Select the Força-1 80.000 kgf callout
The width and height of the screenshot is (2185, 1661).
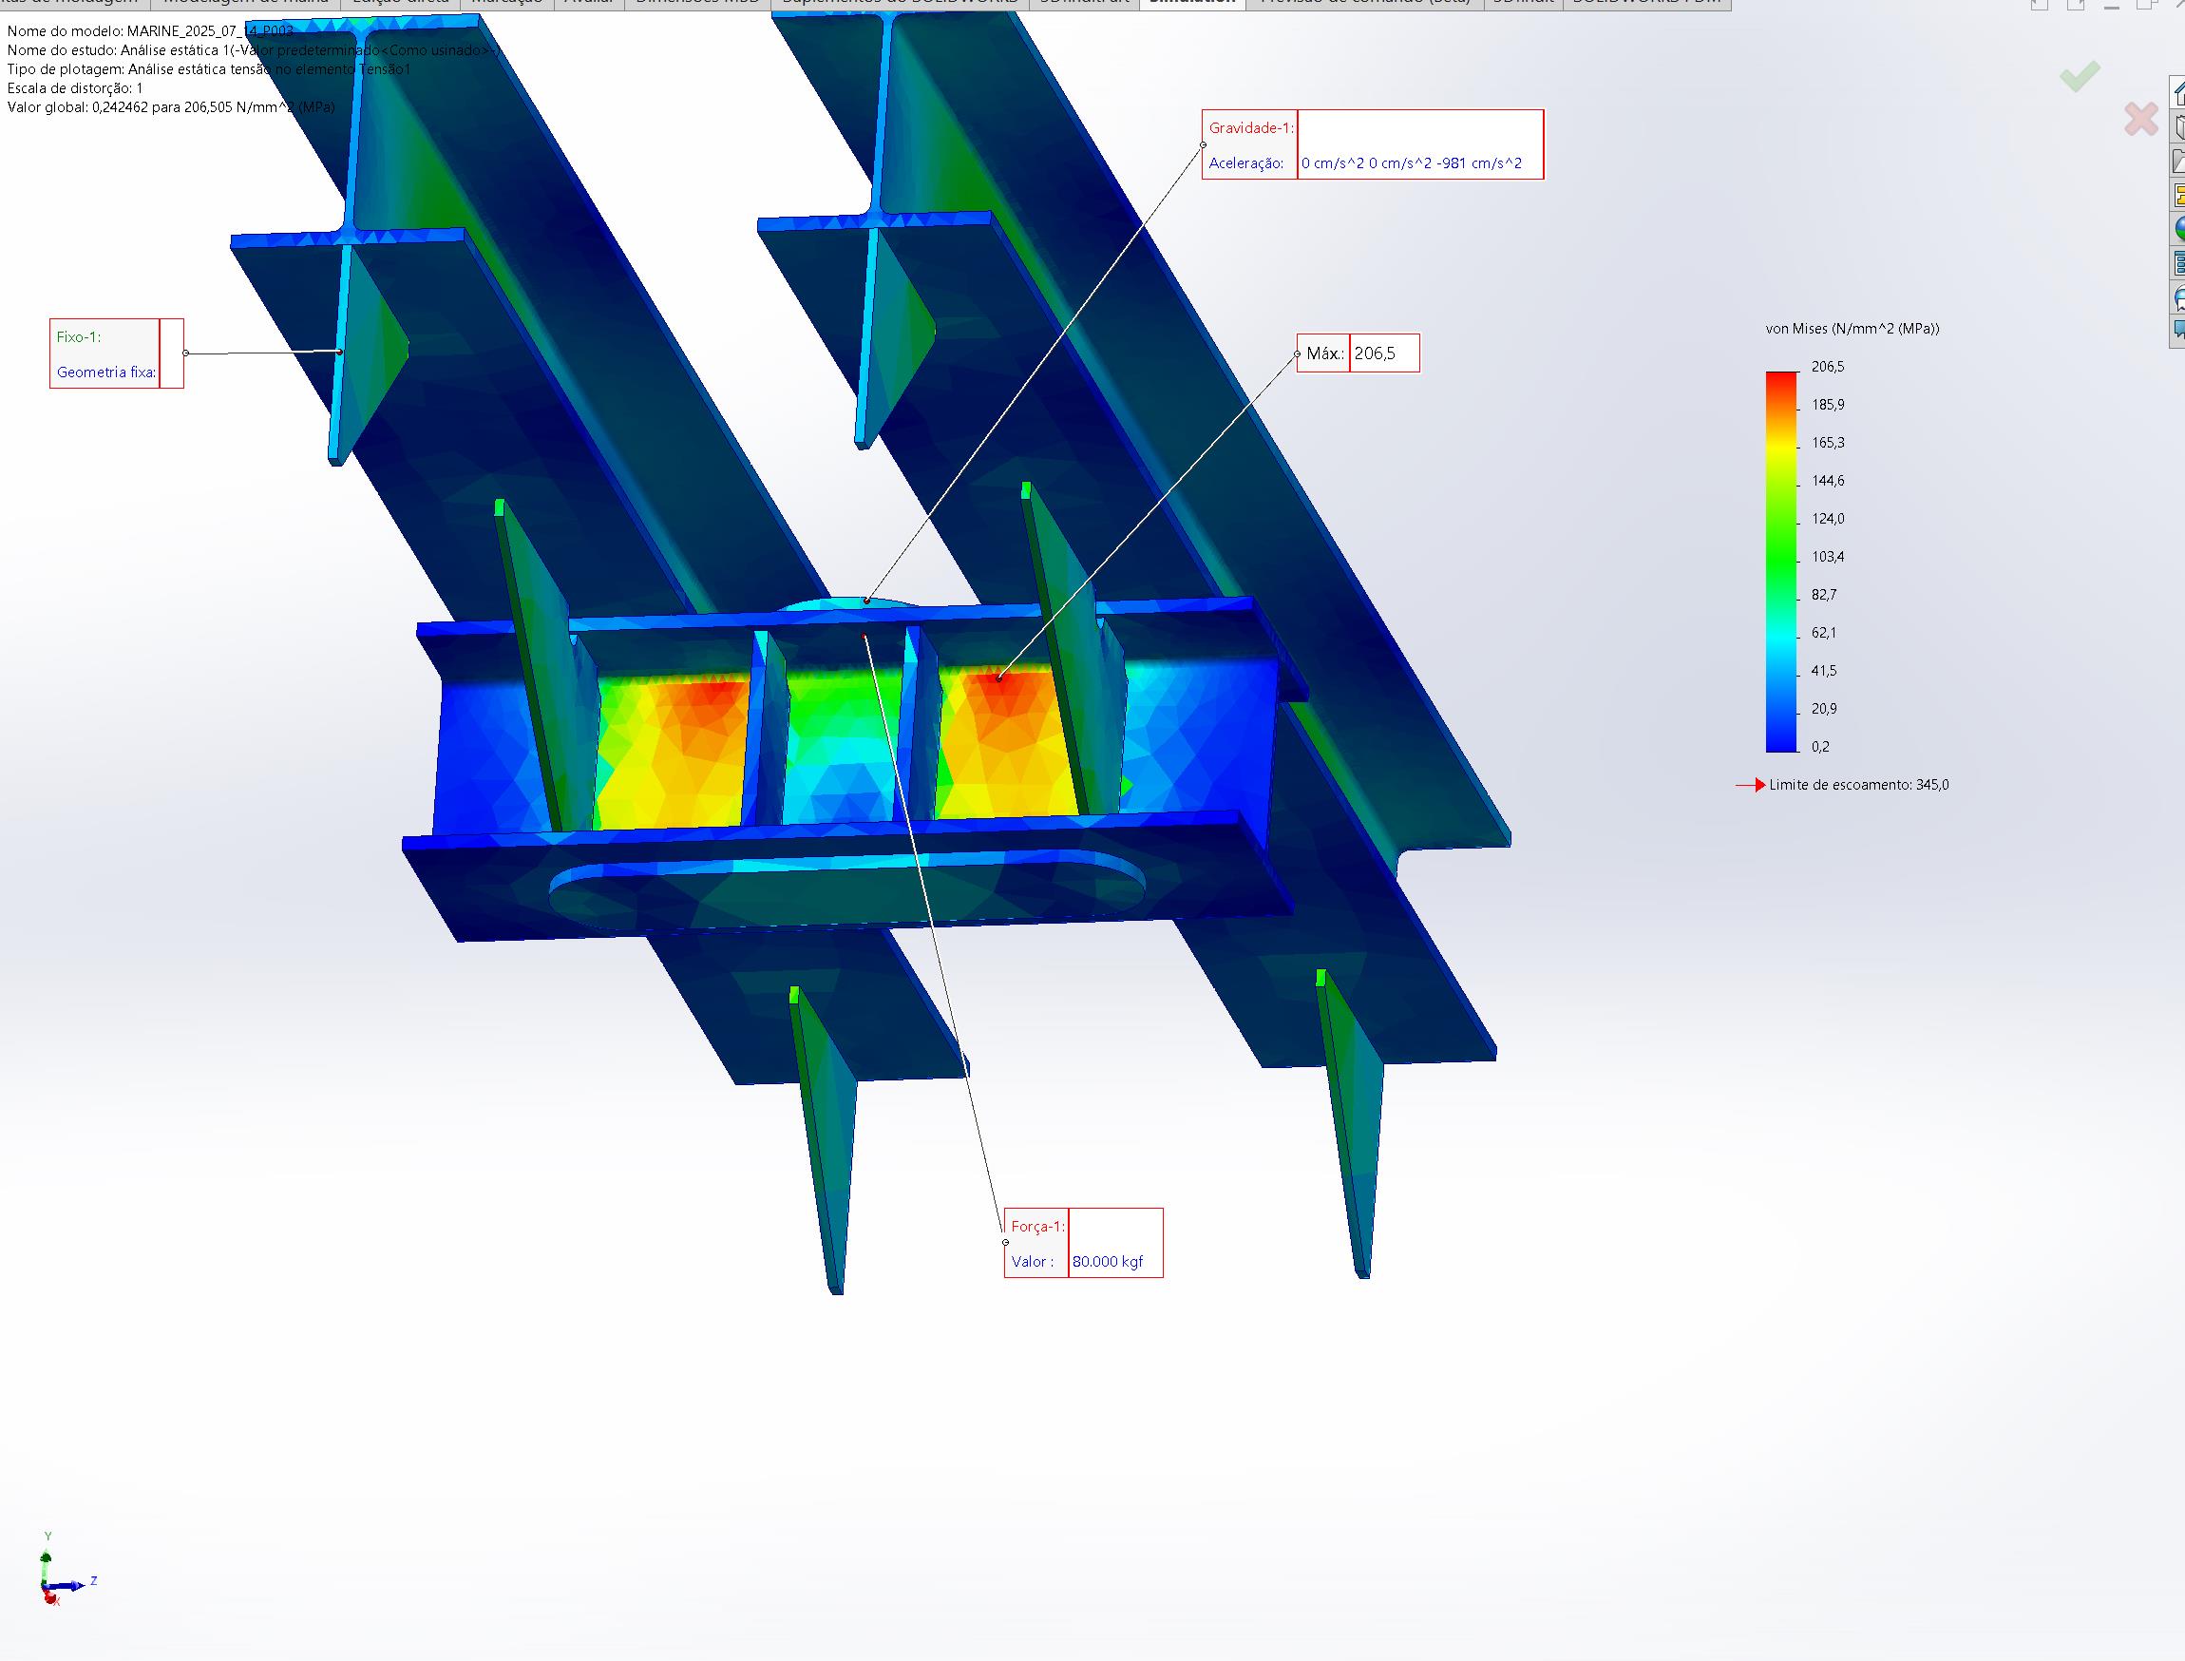[1083, 1243]
